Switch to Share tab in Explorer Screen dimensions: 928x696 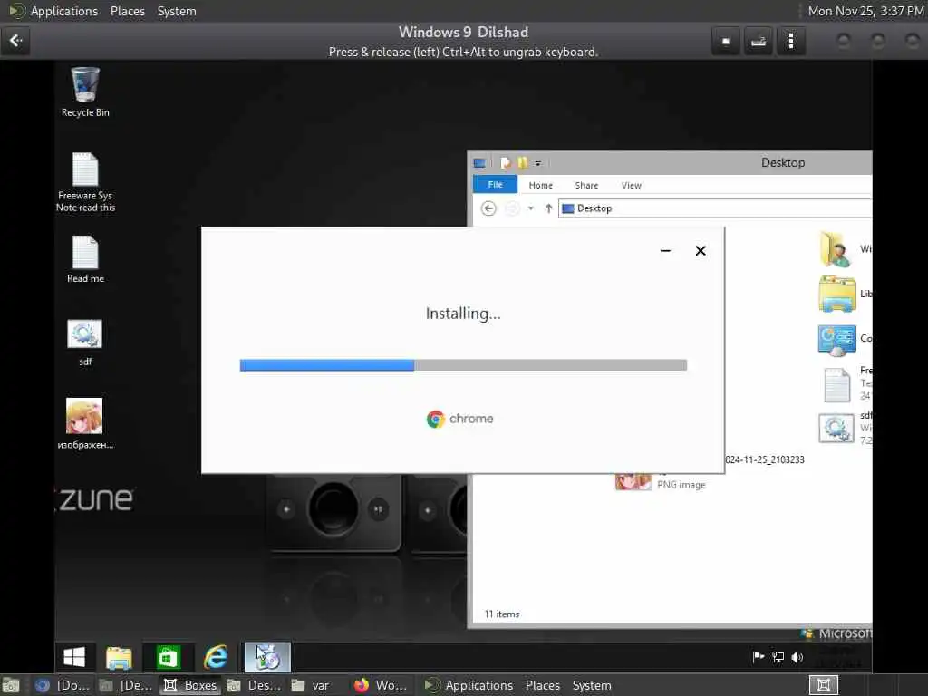point(586,185)
